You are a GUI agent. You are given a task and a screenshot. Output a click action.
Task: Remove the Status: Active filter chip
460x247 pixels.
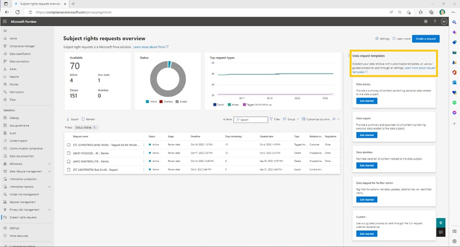point(94,127)
